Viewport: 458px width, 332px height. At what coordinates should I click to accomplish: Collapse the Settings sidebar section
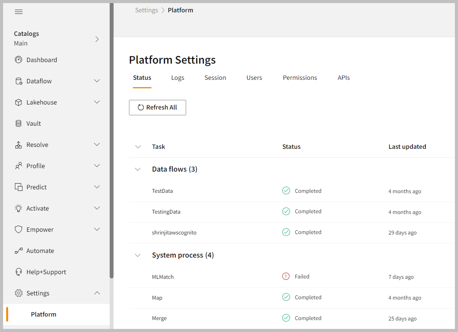click(x=97, y=293)
